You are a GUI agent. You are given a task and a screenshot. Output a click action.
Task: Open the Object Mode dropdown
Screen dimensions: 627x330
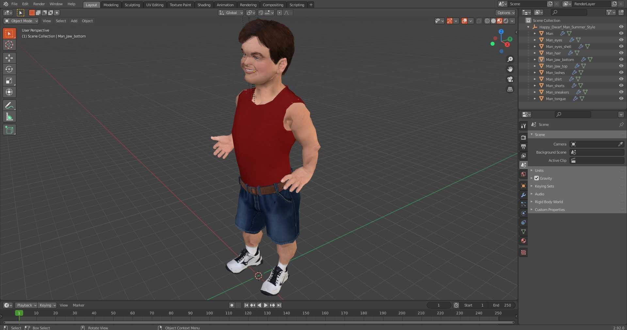tap(21, 21)
